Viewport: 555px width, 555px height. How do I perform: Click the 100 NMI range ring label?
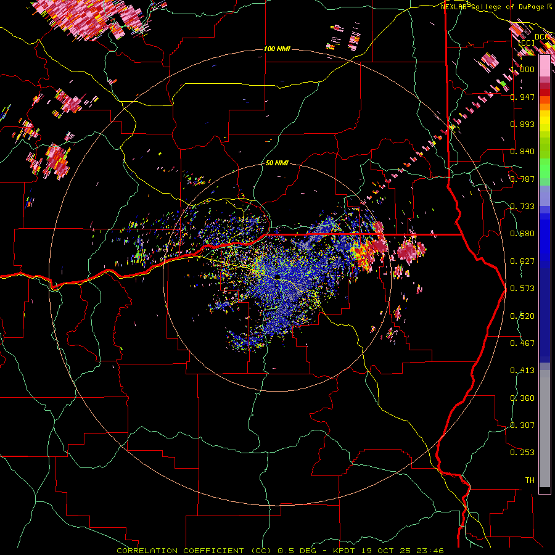(277, 49)
